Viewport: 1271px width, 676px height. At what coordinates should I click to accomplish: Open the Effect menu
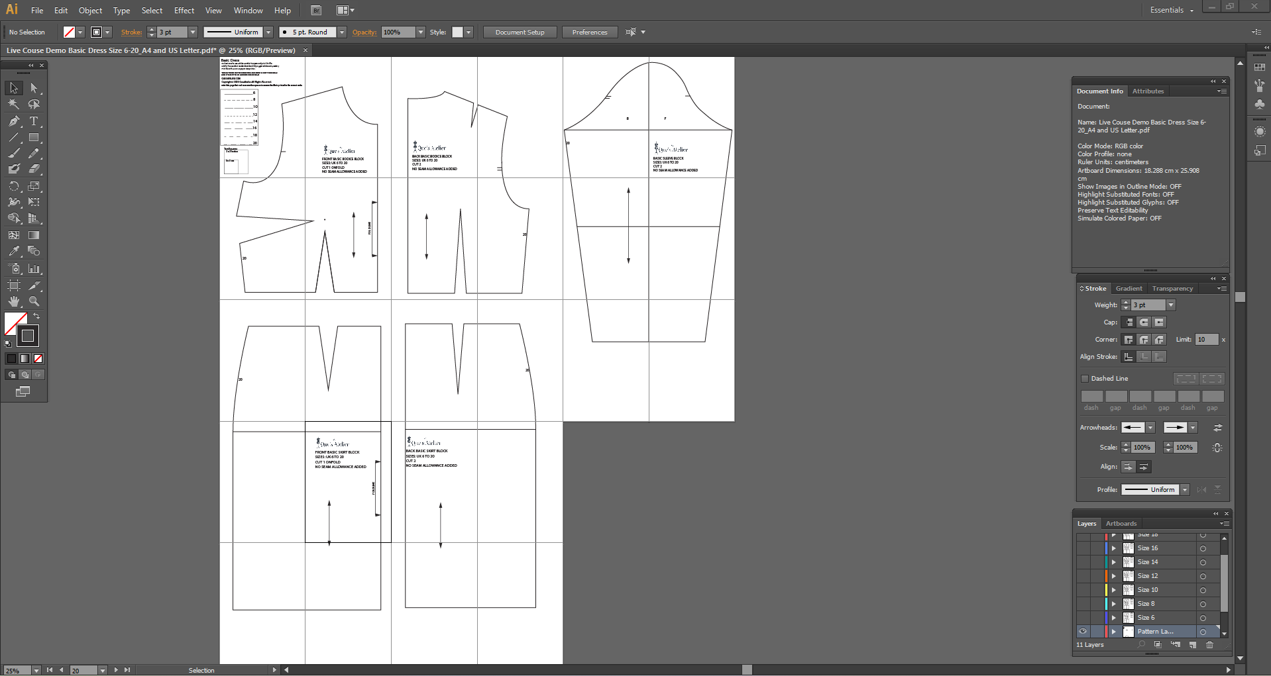coord(184,11)
